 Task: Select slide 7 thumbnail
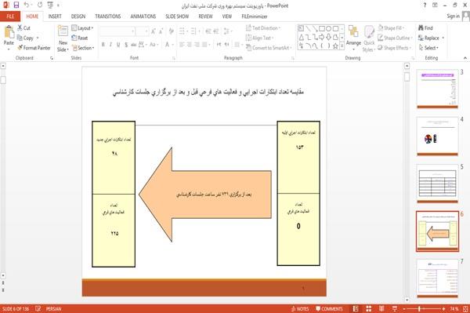[437, 278]
